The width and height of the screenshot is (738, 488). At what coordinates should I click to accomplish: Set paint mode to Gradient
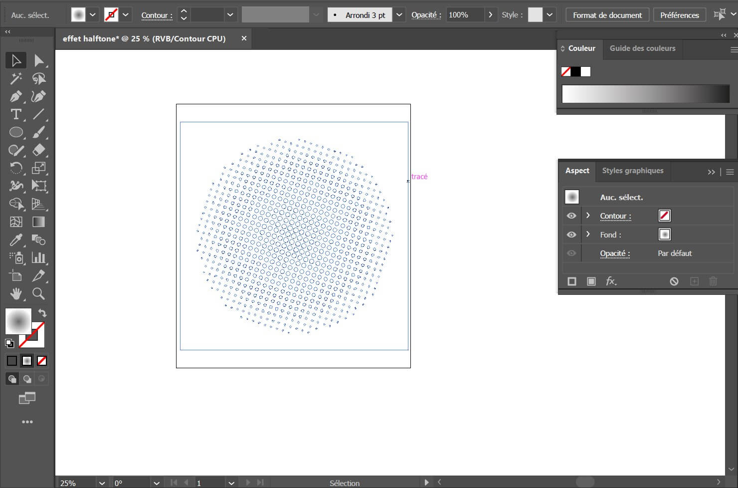[x=27, y=361]
